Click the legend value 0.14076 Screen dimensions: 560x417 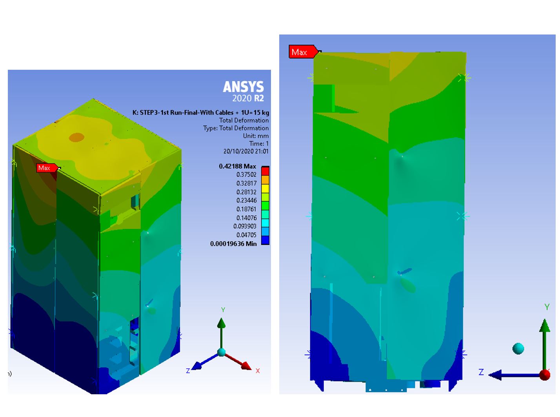click(x=246, y=218)
